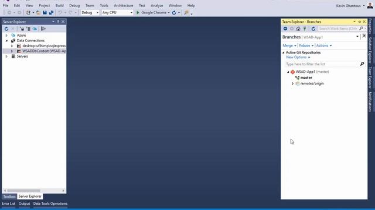
Task: Click the user account avatar icon
Action: click(370, 5)
